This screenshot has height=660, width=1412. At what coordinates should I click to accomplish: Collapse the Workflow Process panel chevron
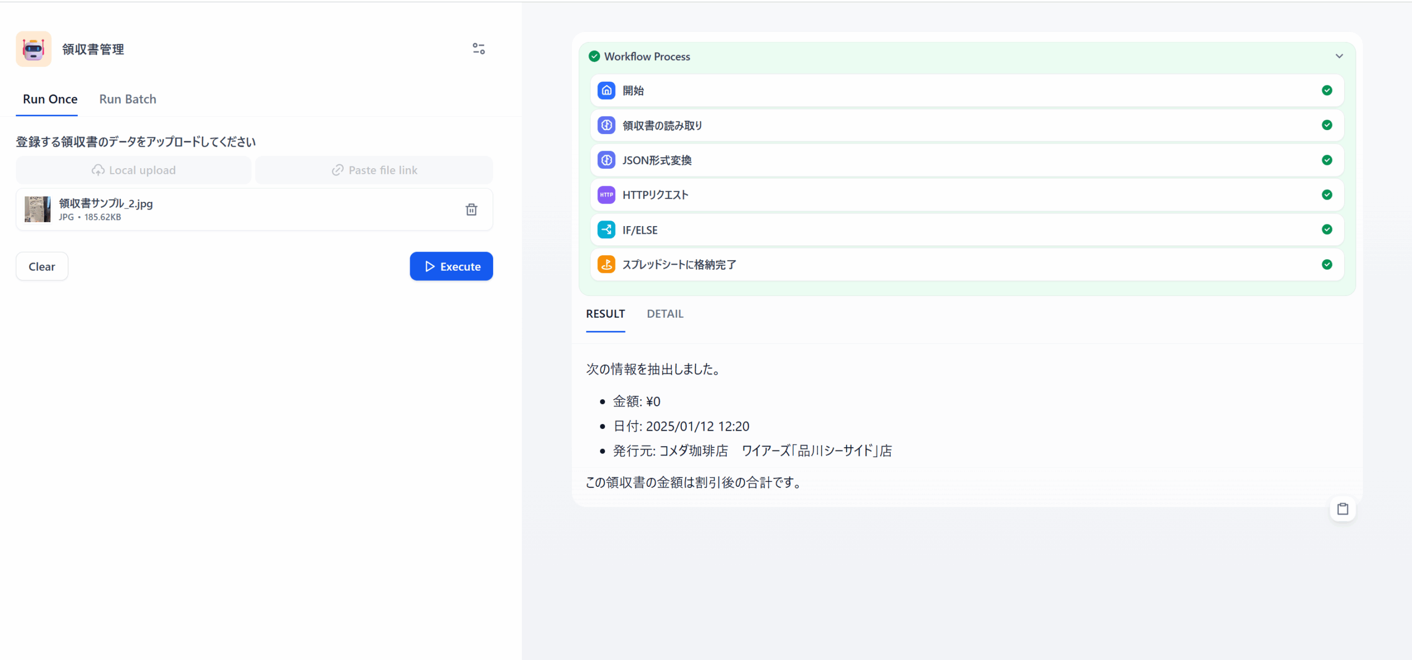point(1339,56)
